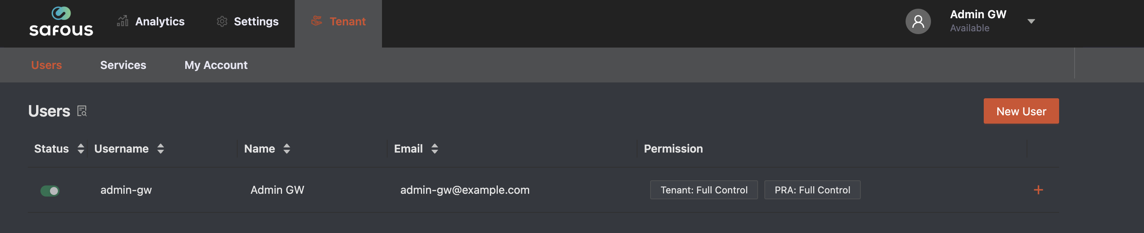
Task: Click the Analytics chart icon
Action: click(123, 21)
